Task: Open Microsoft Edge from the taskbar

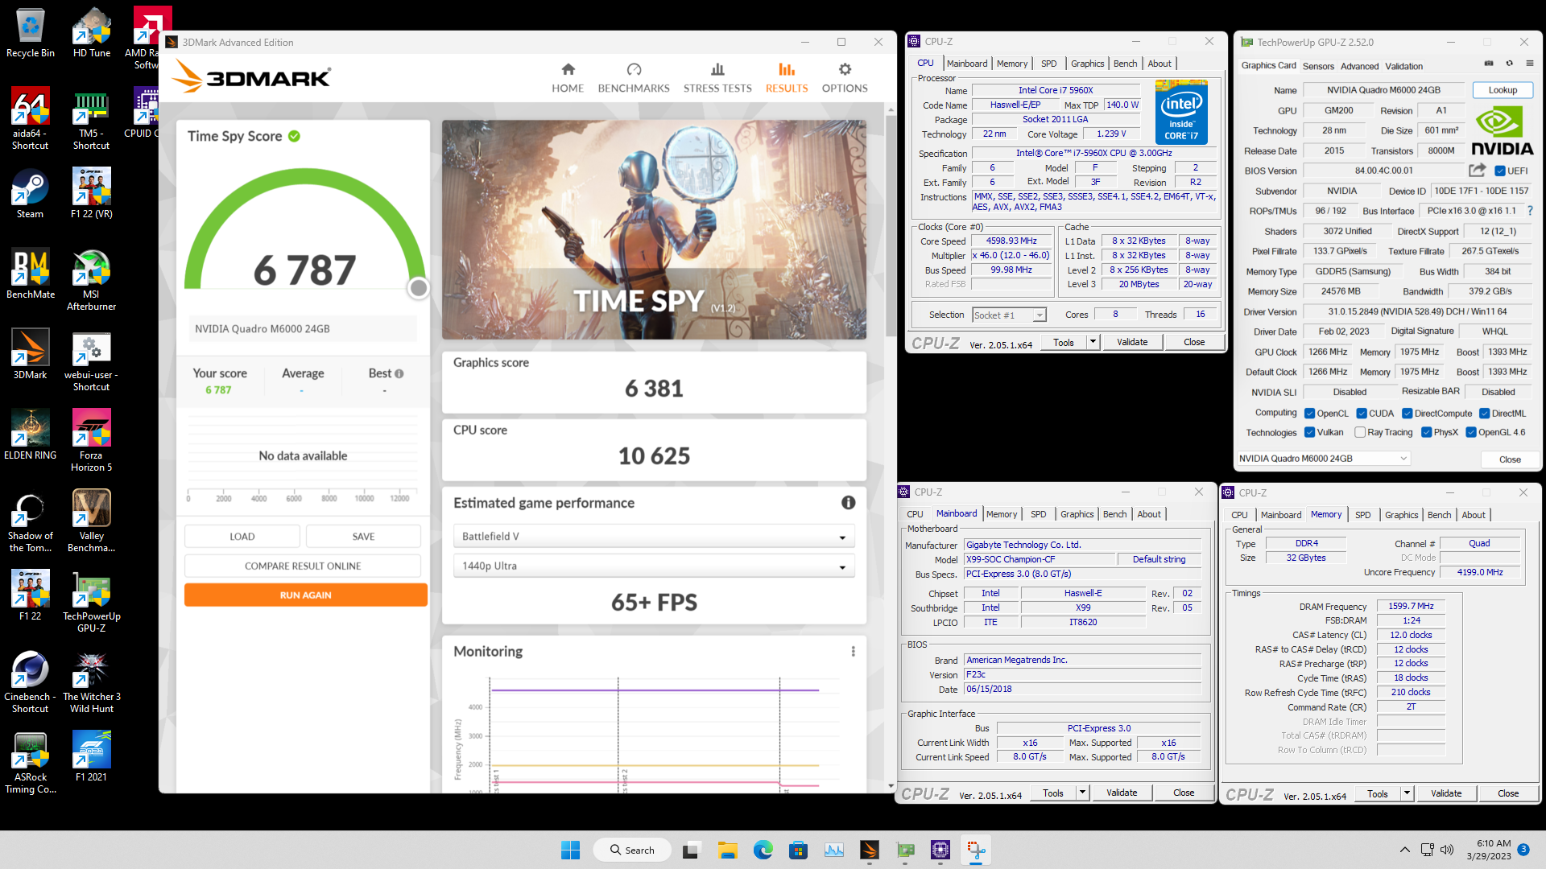Action: click(x=763, y=850)
